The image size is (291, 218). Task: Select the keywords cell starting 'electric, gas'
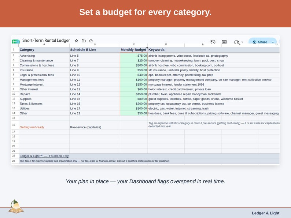[214, 109]
